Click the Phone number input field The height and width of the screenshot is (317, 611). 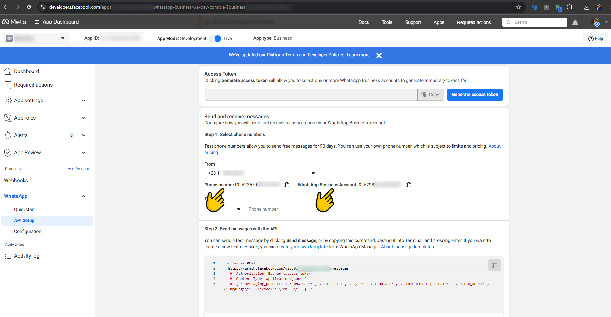point(282,209)
